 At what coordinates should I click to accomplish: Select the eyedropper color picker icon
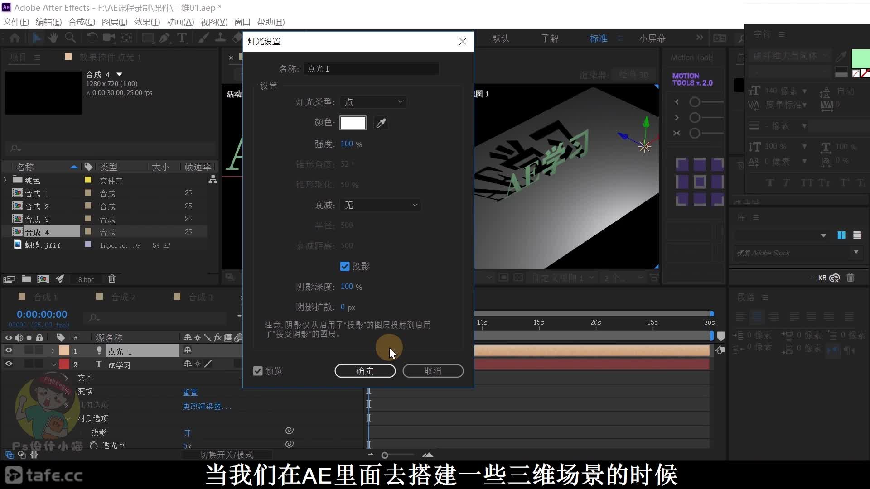point(381,123)
